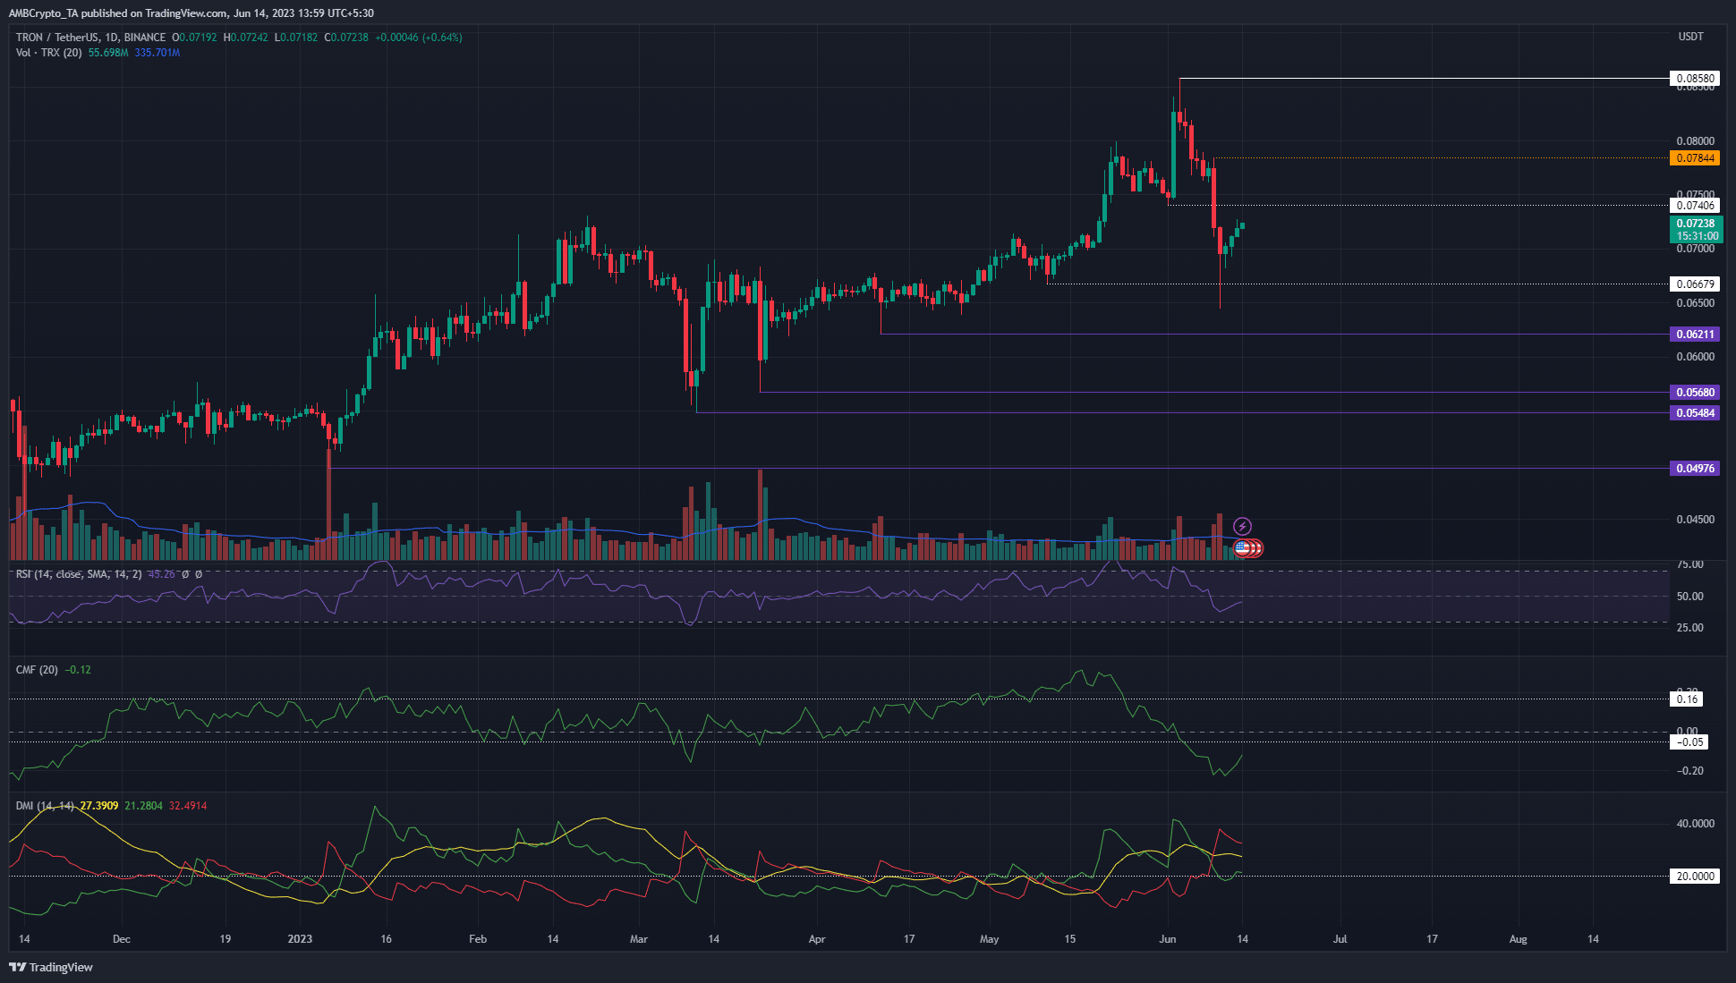Click the Apr label on the time axis

817,939
